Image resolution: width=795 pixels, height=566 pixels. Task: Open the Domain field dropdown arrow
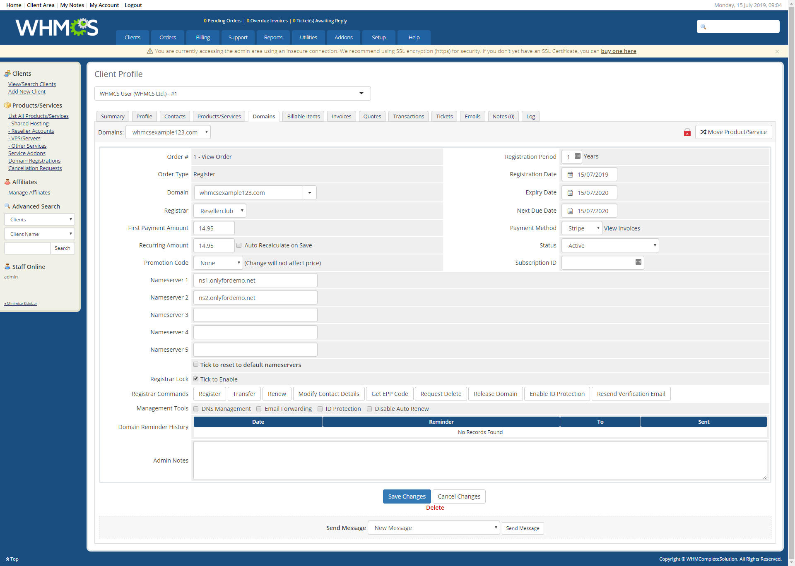tap(310, 193)
